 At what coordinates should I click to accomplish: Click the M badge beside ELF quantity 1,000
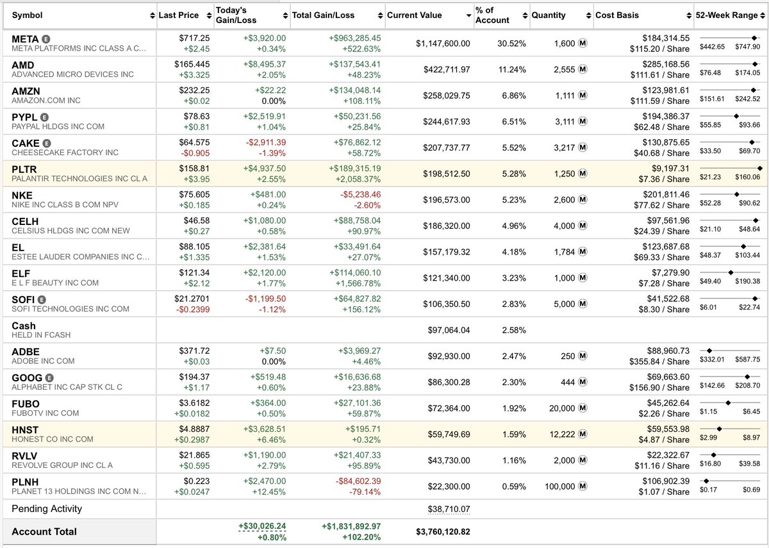[583, 278]
